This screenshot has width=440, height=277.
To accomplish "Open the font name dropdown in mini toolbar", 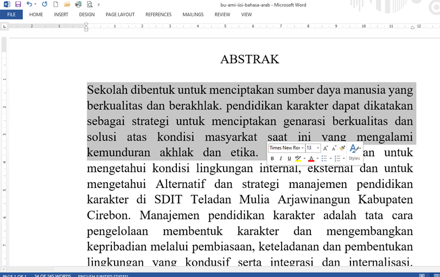I will click(303, 148).
